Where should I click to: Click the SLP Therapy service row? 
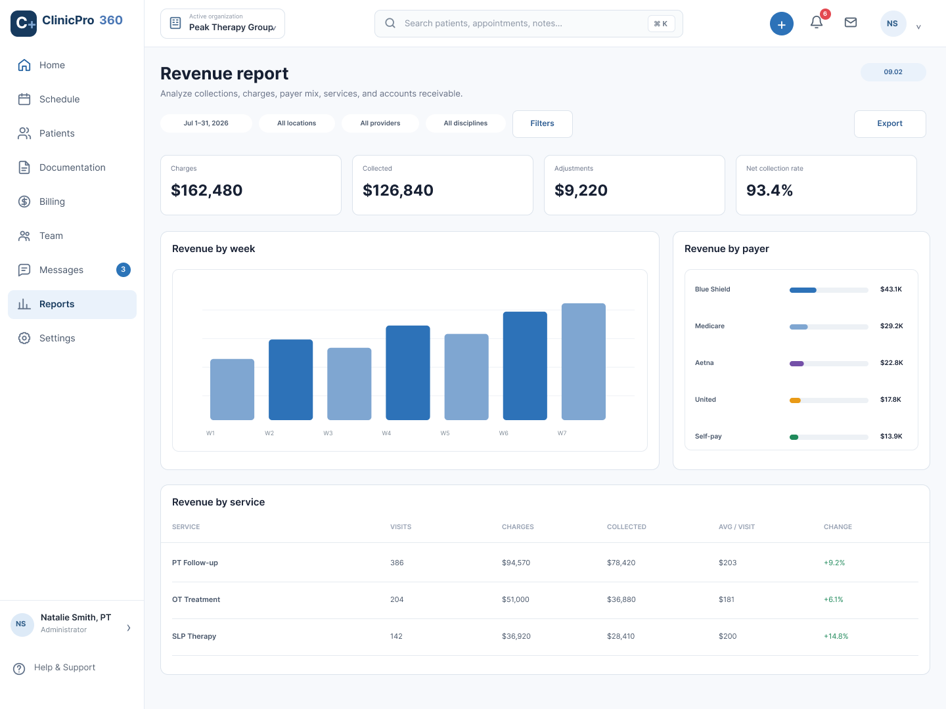pos(545,637)
